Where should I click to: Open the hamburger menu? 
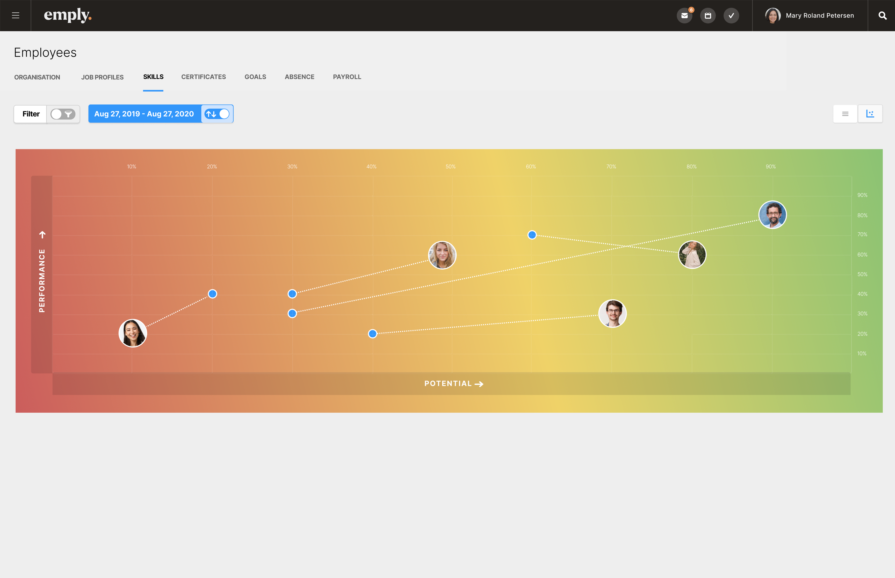(15, 15)
